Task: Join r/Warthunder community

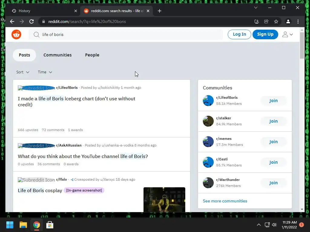Action: (273, 183)
